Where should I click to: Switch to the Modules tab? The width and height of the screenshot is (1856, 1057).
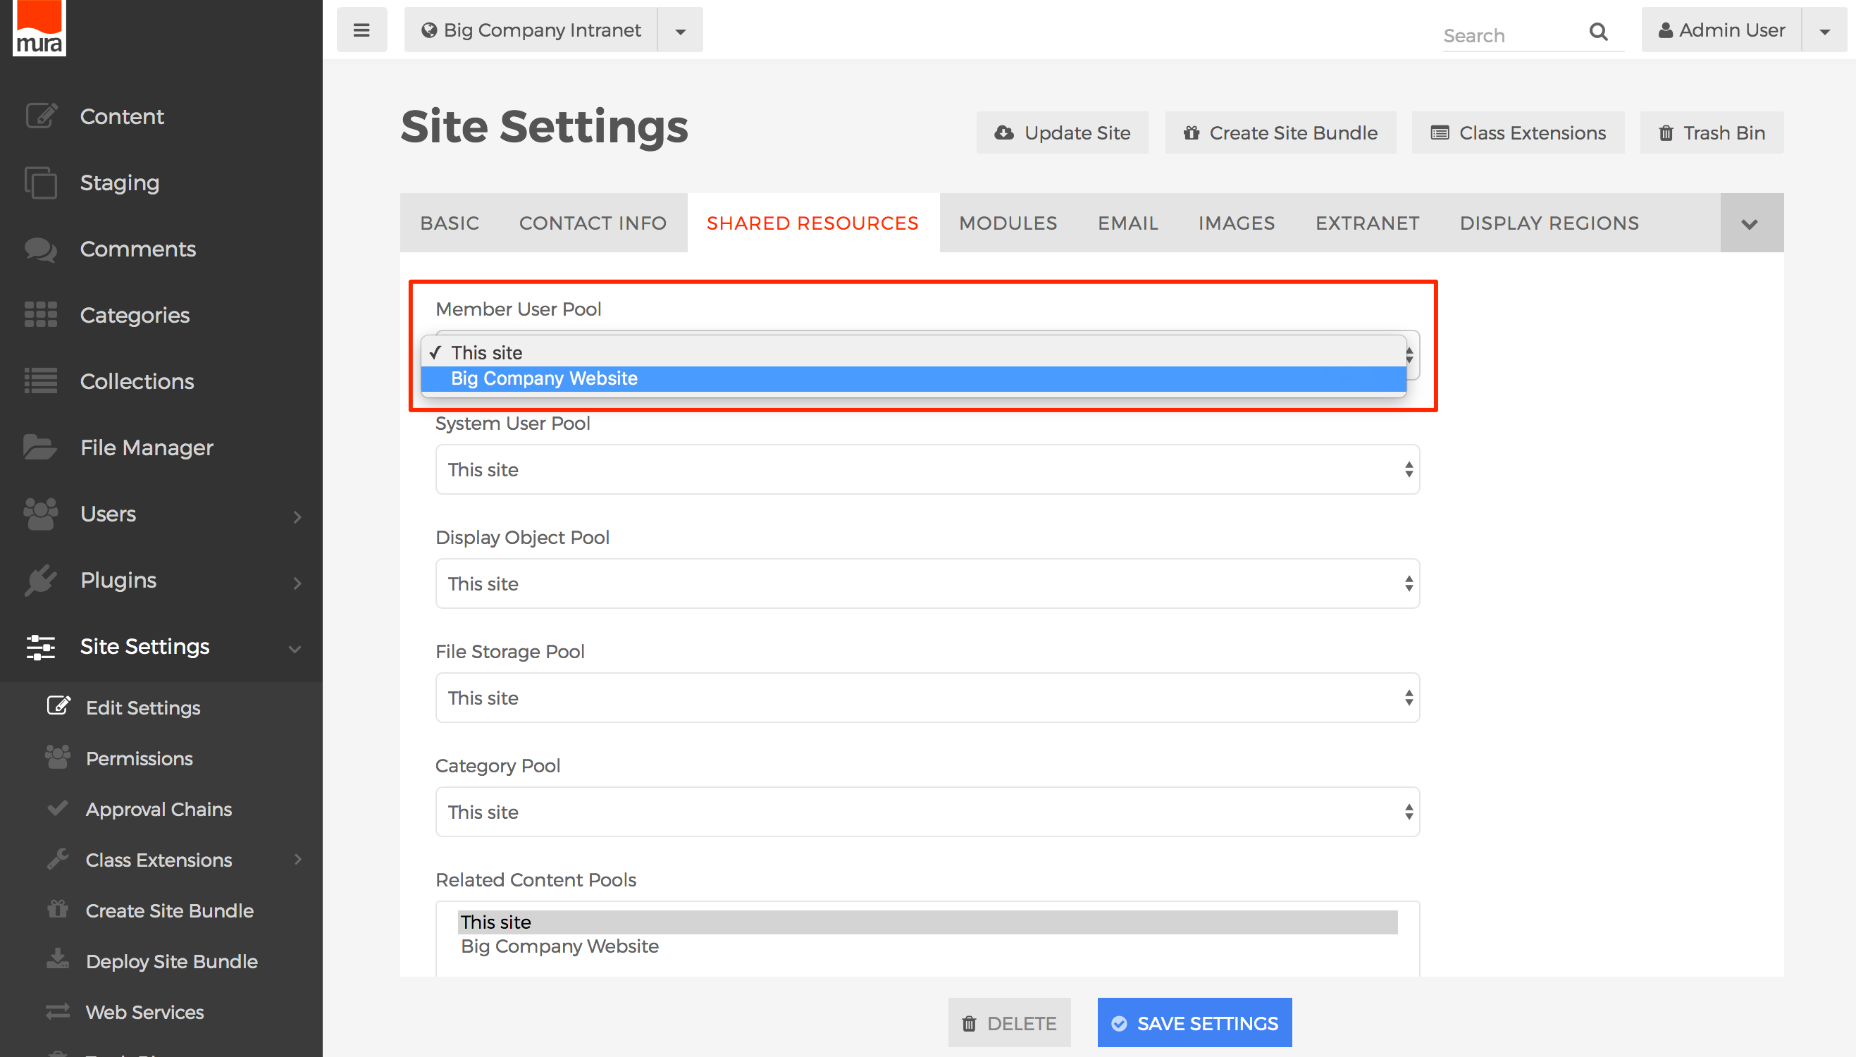pyautogui.click(x=1008, y=223)
